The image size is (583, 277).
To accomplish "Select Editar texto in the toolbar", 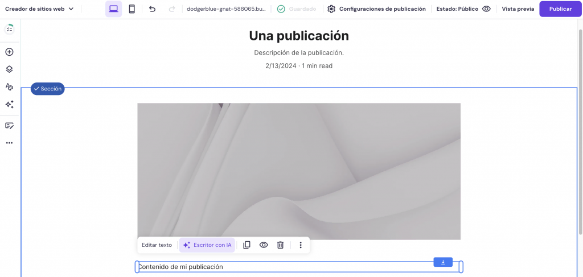I will (x=157, y=245).
